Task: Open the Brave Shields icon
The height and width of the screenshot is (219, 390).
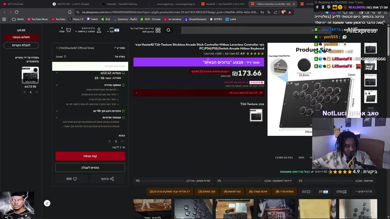Action: pos(283,12)
